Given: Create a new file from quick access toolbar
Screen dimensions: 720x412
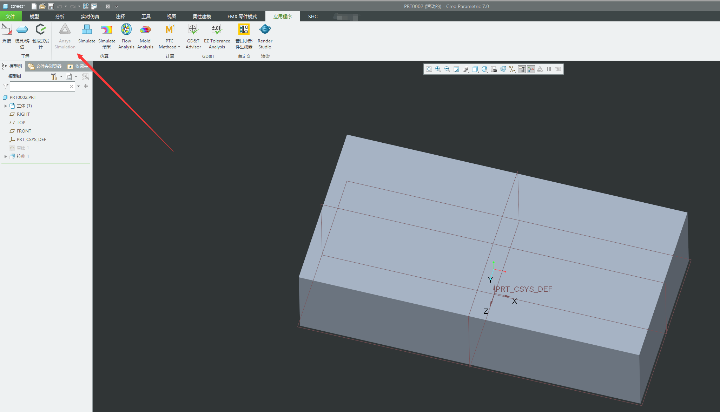Looking at the screenshot, I should pyautogui.click(x=34, y=6).
